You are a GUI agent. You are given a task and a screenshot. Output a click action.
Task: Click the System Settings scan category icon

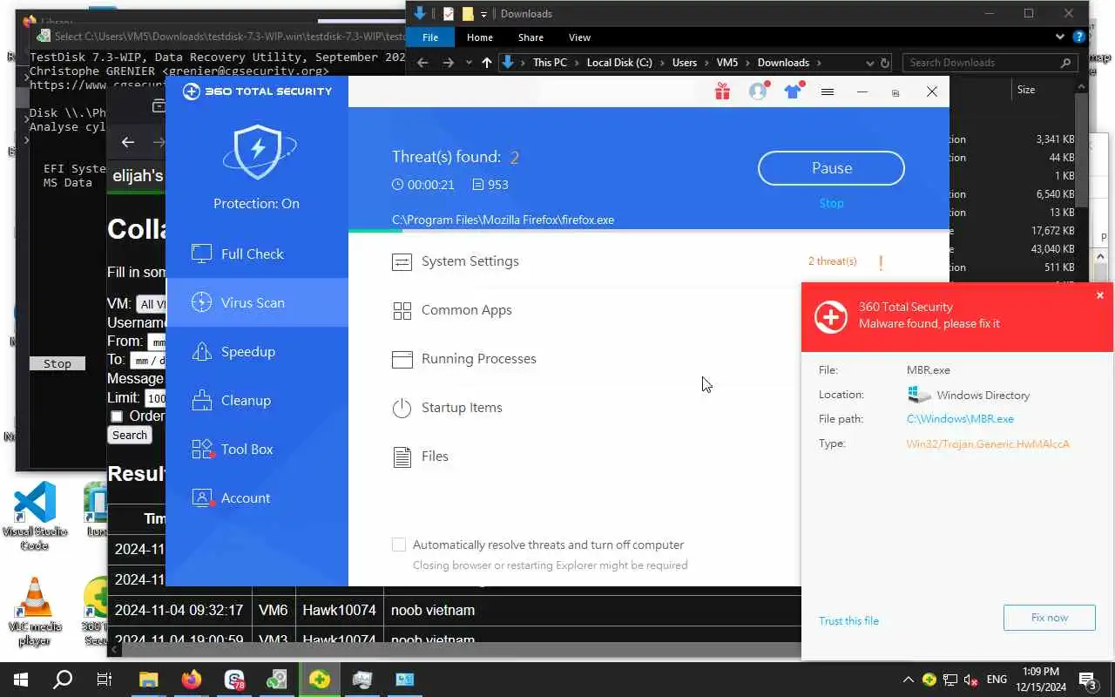402,261
